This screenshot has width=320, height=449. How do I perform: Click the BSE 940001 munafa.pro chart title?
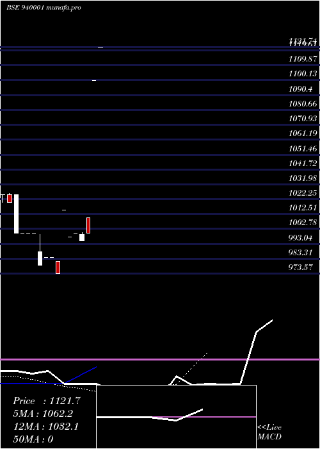point(44,8)
